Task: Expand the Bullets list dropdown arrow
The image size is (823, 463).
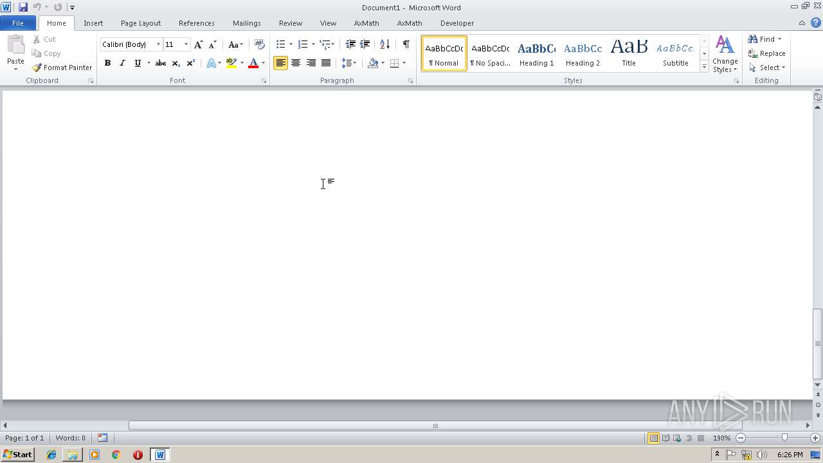Action: (x=291, y=44)
